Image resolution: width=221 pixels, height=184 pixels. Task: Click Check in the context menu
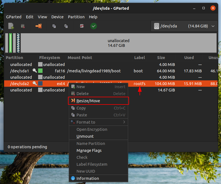click(98, 157)
